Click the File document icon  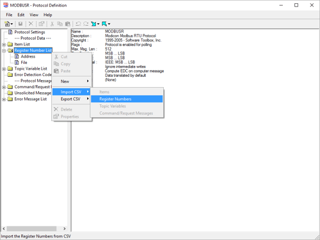point(17,63)
